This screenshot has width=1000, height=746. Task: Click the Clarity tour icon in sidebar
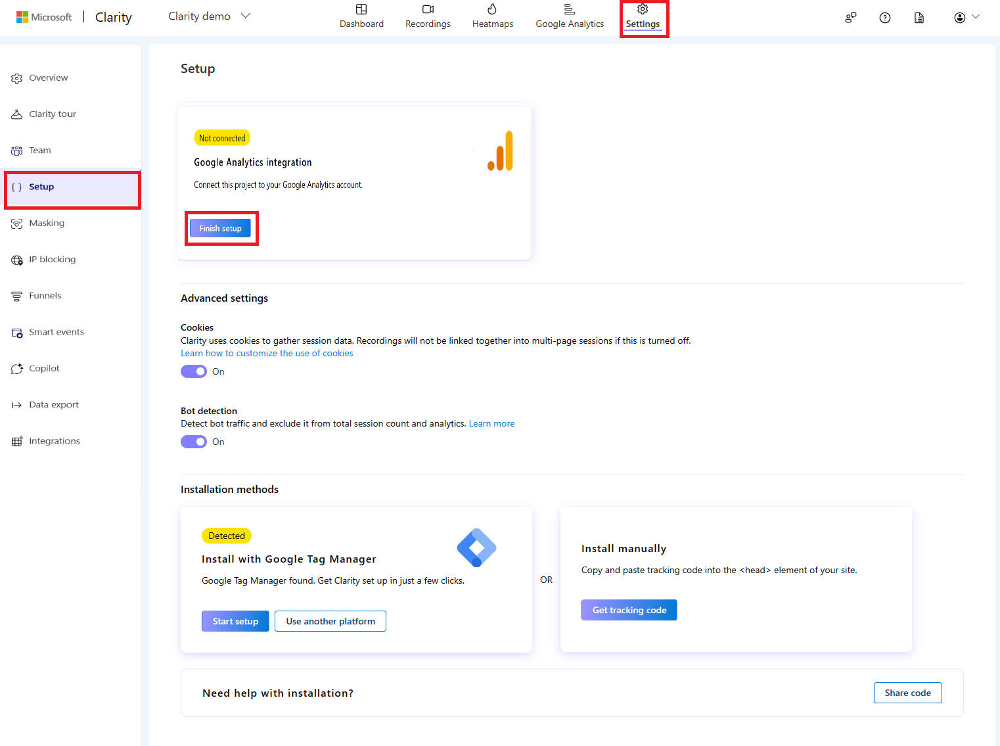pyautogui.click(x=17, y=114)
